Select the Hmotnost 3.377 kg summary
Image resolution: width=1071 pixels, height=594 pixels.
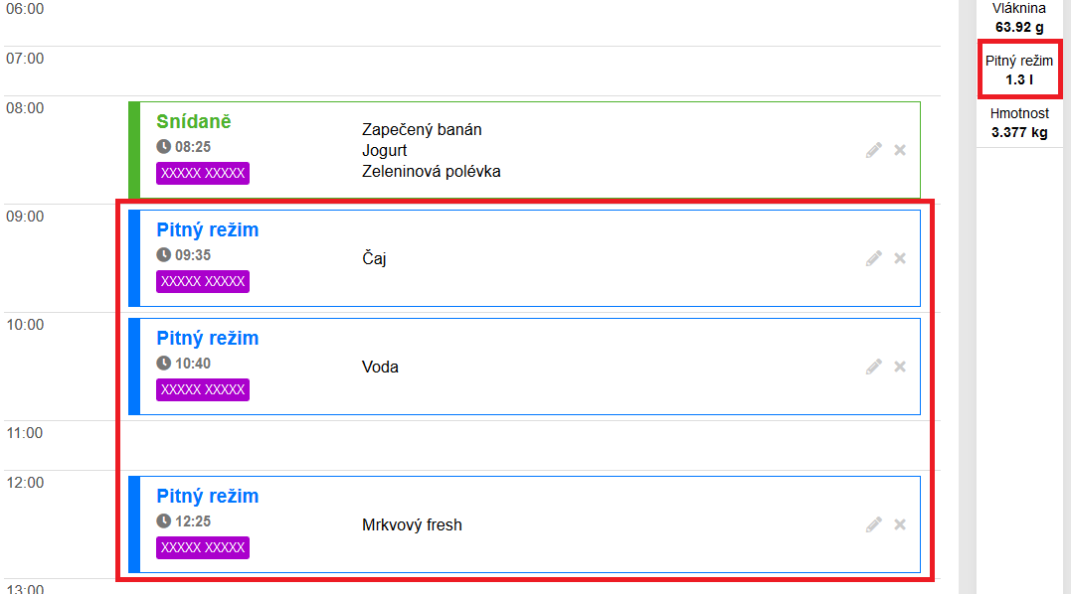click(x=1019, y=123)
